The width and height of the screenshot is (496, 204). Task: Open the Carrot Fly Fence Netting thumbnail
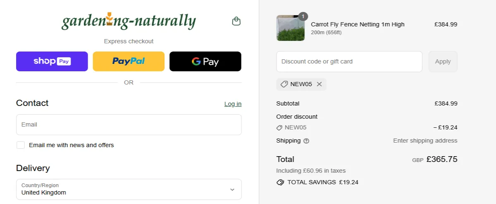point(290,28)
